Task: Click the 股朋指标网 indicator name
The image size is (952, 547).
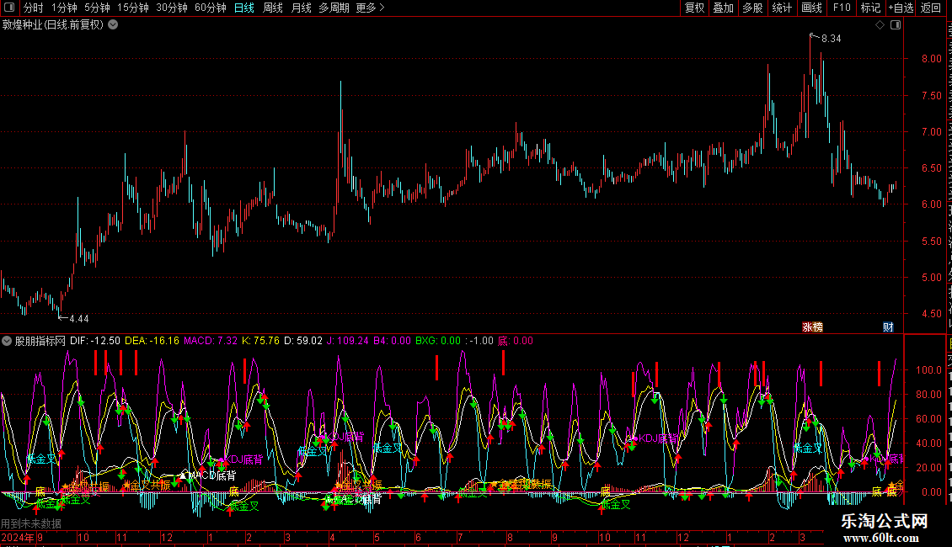Action: (40, 341)
